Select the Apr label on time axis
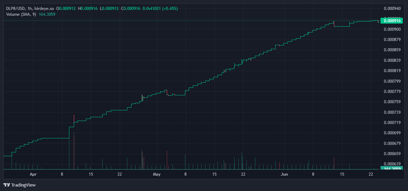The image size is (408, 191). 33,174
